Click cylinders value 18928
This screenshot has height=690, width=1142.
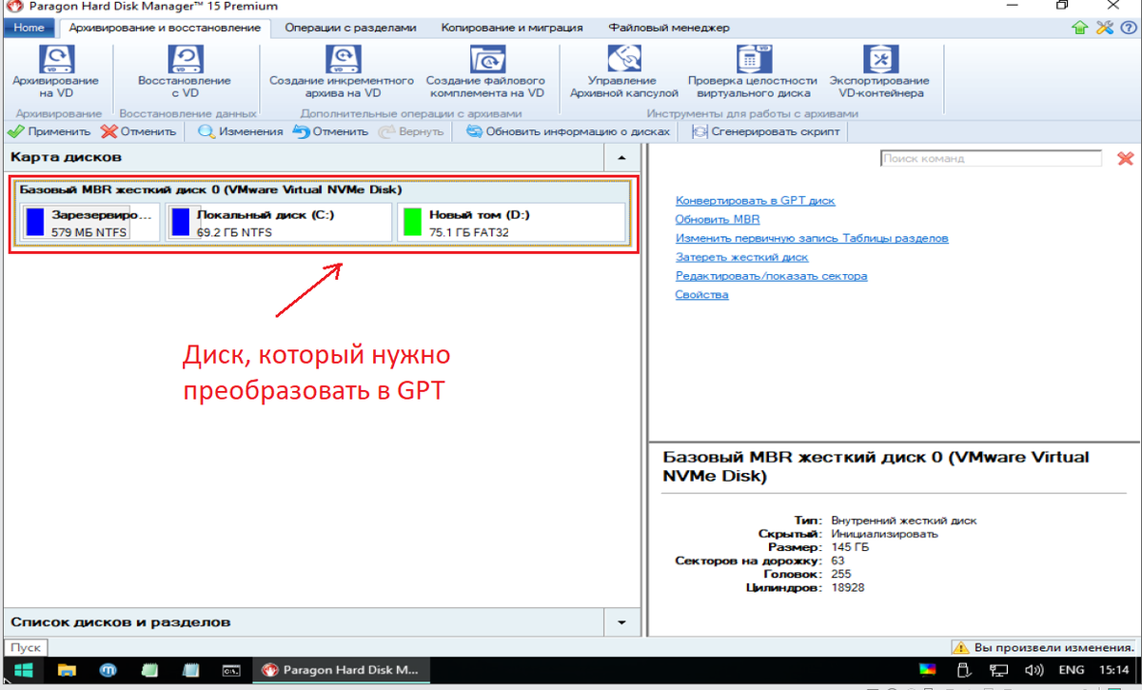(x=848, y=588)
